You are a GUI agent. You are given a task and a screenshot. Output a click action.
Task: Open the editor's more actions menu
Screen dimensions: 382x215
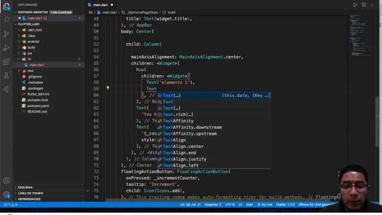pyautogui.click(x=372, y=5)
